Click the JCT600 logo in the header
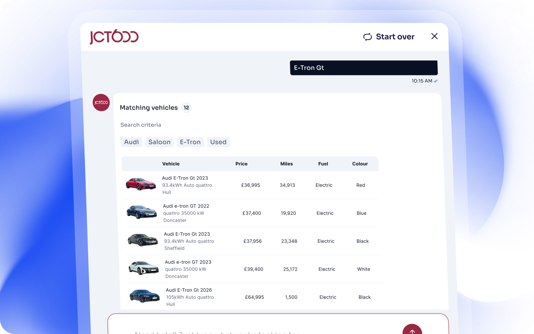 coord(114,37)
